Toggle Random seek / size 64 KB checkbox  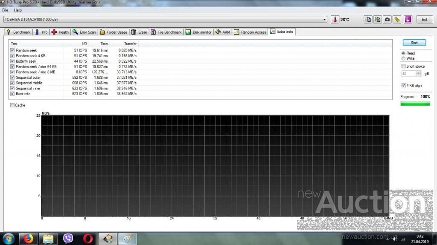tap(12, 66)
